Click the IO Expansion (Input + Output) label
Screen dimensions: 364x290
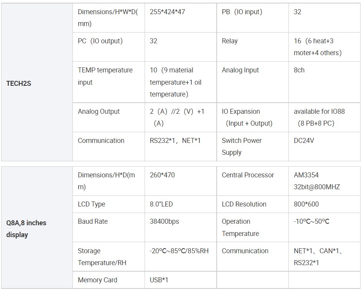[247, 117]
